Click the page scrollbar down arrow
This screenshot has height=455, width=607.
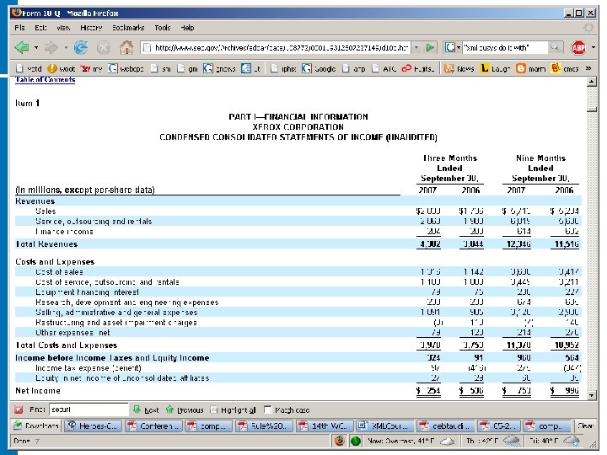(x=592, y=395)
